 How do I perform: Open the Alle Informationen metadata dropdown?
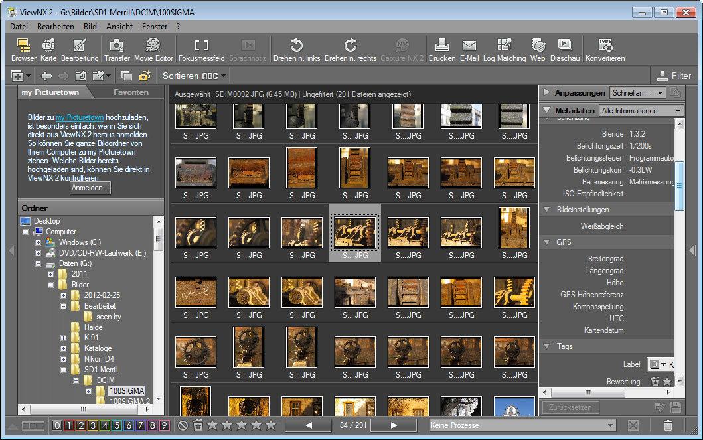pyautogui.click(x=641, y=111)
